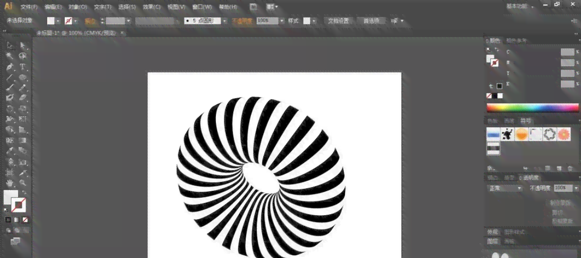581x258 pixels.
Task: Open the control bar opacity 100% dropdown
Action: coord(282,21)
